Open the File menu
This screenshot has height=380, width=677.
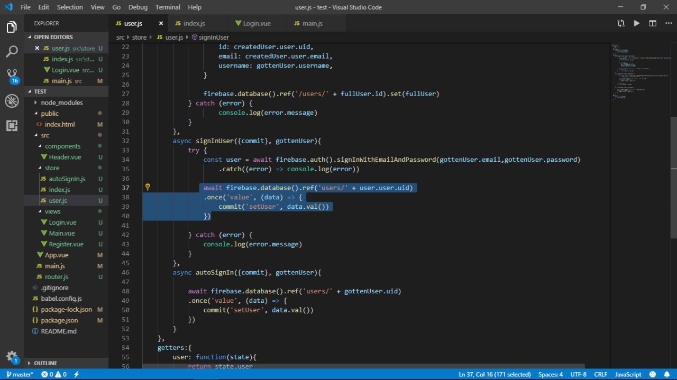coord(25,7)
